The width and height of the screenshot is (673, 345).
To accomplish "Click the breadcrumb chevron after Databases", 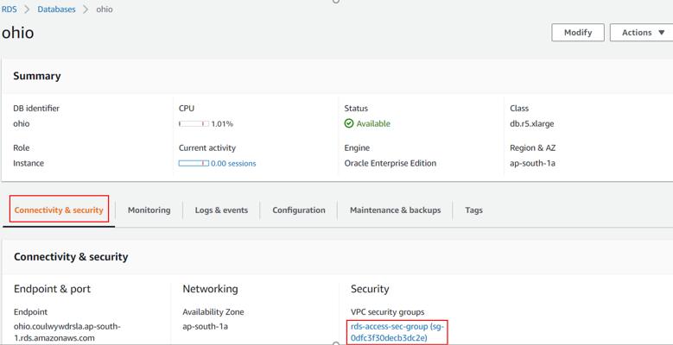I will (x=86, y=9).
